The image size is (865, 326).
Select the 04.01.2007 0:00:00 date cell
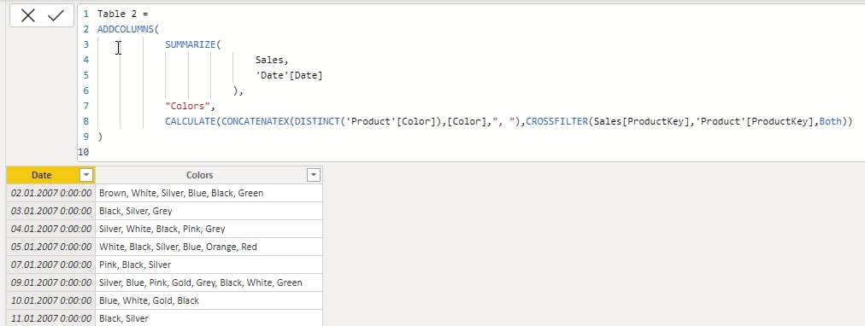pos(50,229)
